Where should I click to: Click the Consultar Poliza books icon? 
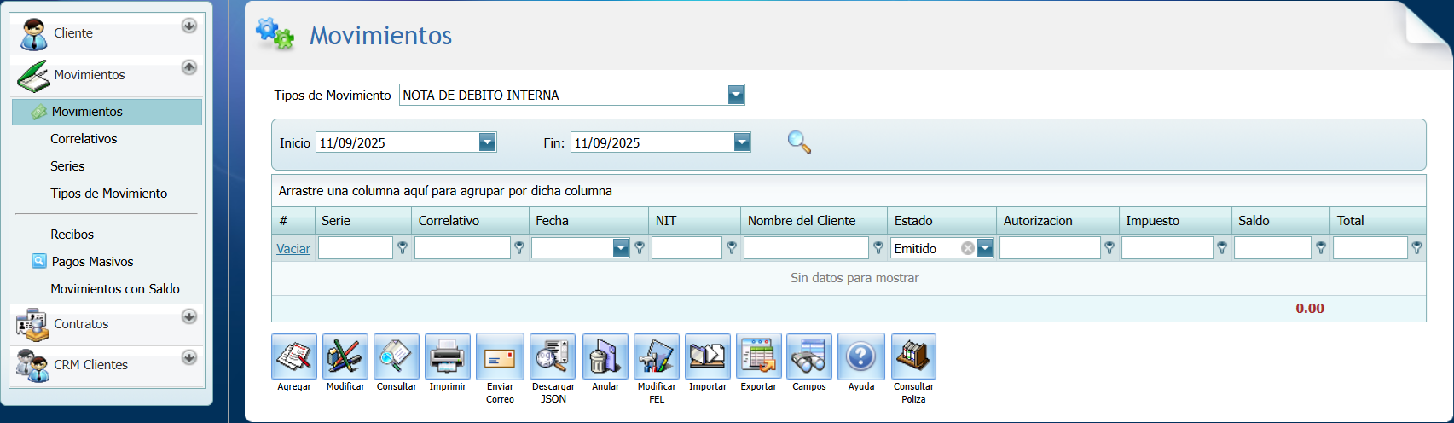913,356
